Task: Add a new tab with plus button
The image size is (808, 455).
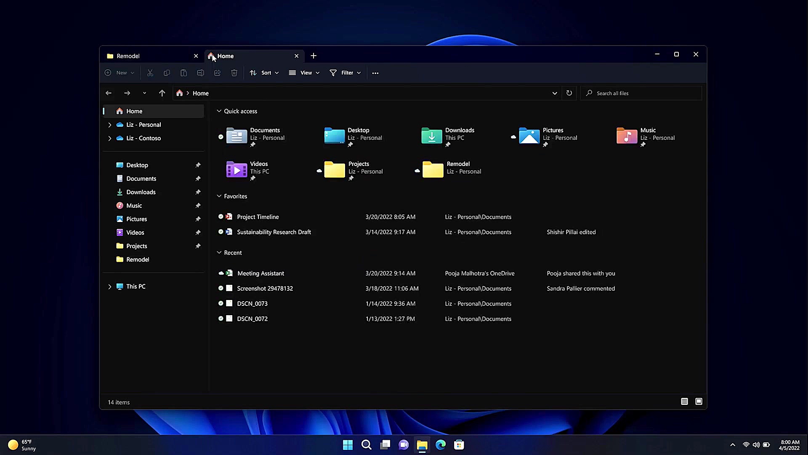Action: [x=314, y=56]
